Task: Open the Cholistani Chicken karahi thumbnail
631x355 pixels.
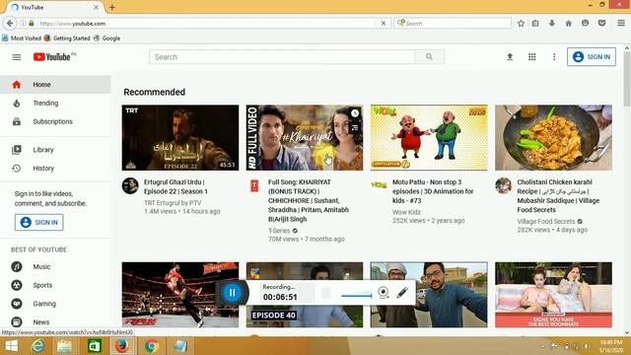Action: click(553, 138)
